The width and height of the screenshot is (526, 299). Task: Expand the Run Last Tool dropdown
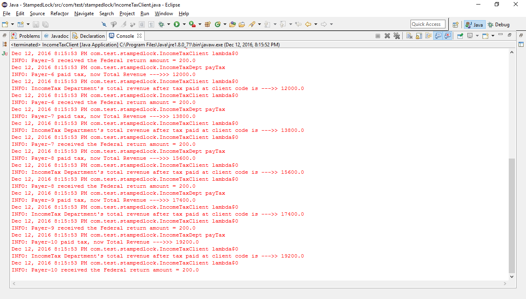pyautogui.click(x=199, y=25)
